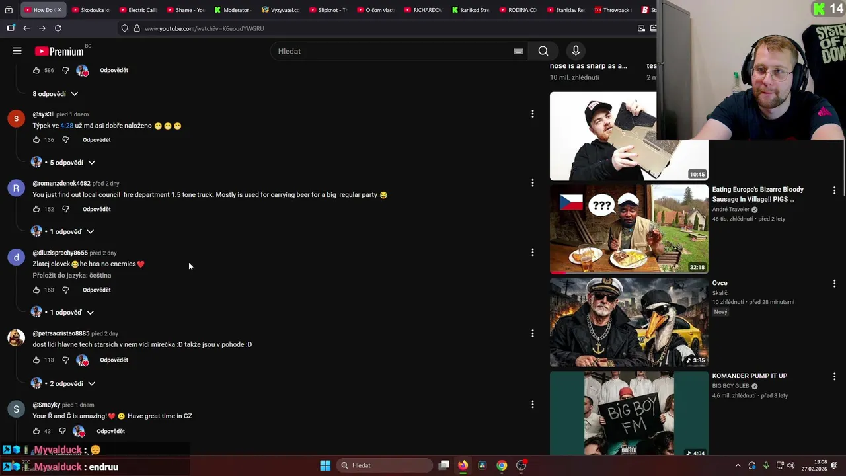Image resolution: width=846 pixels, height=476 pixels.
Task: Click the shield tracking protection icon
Action: pos(124,28)
